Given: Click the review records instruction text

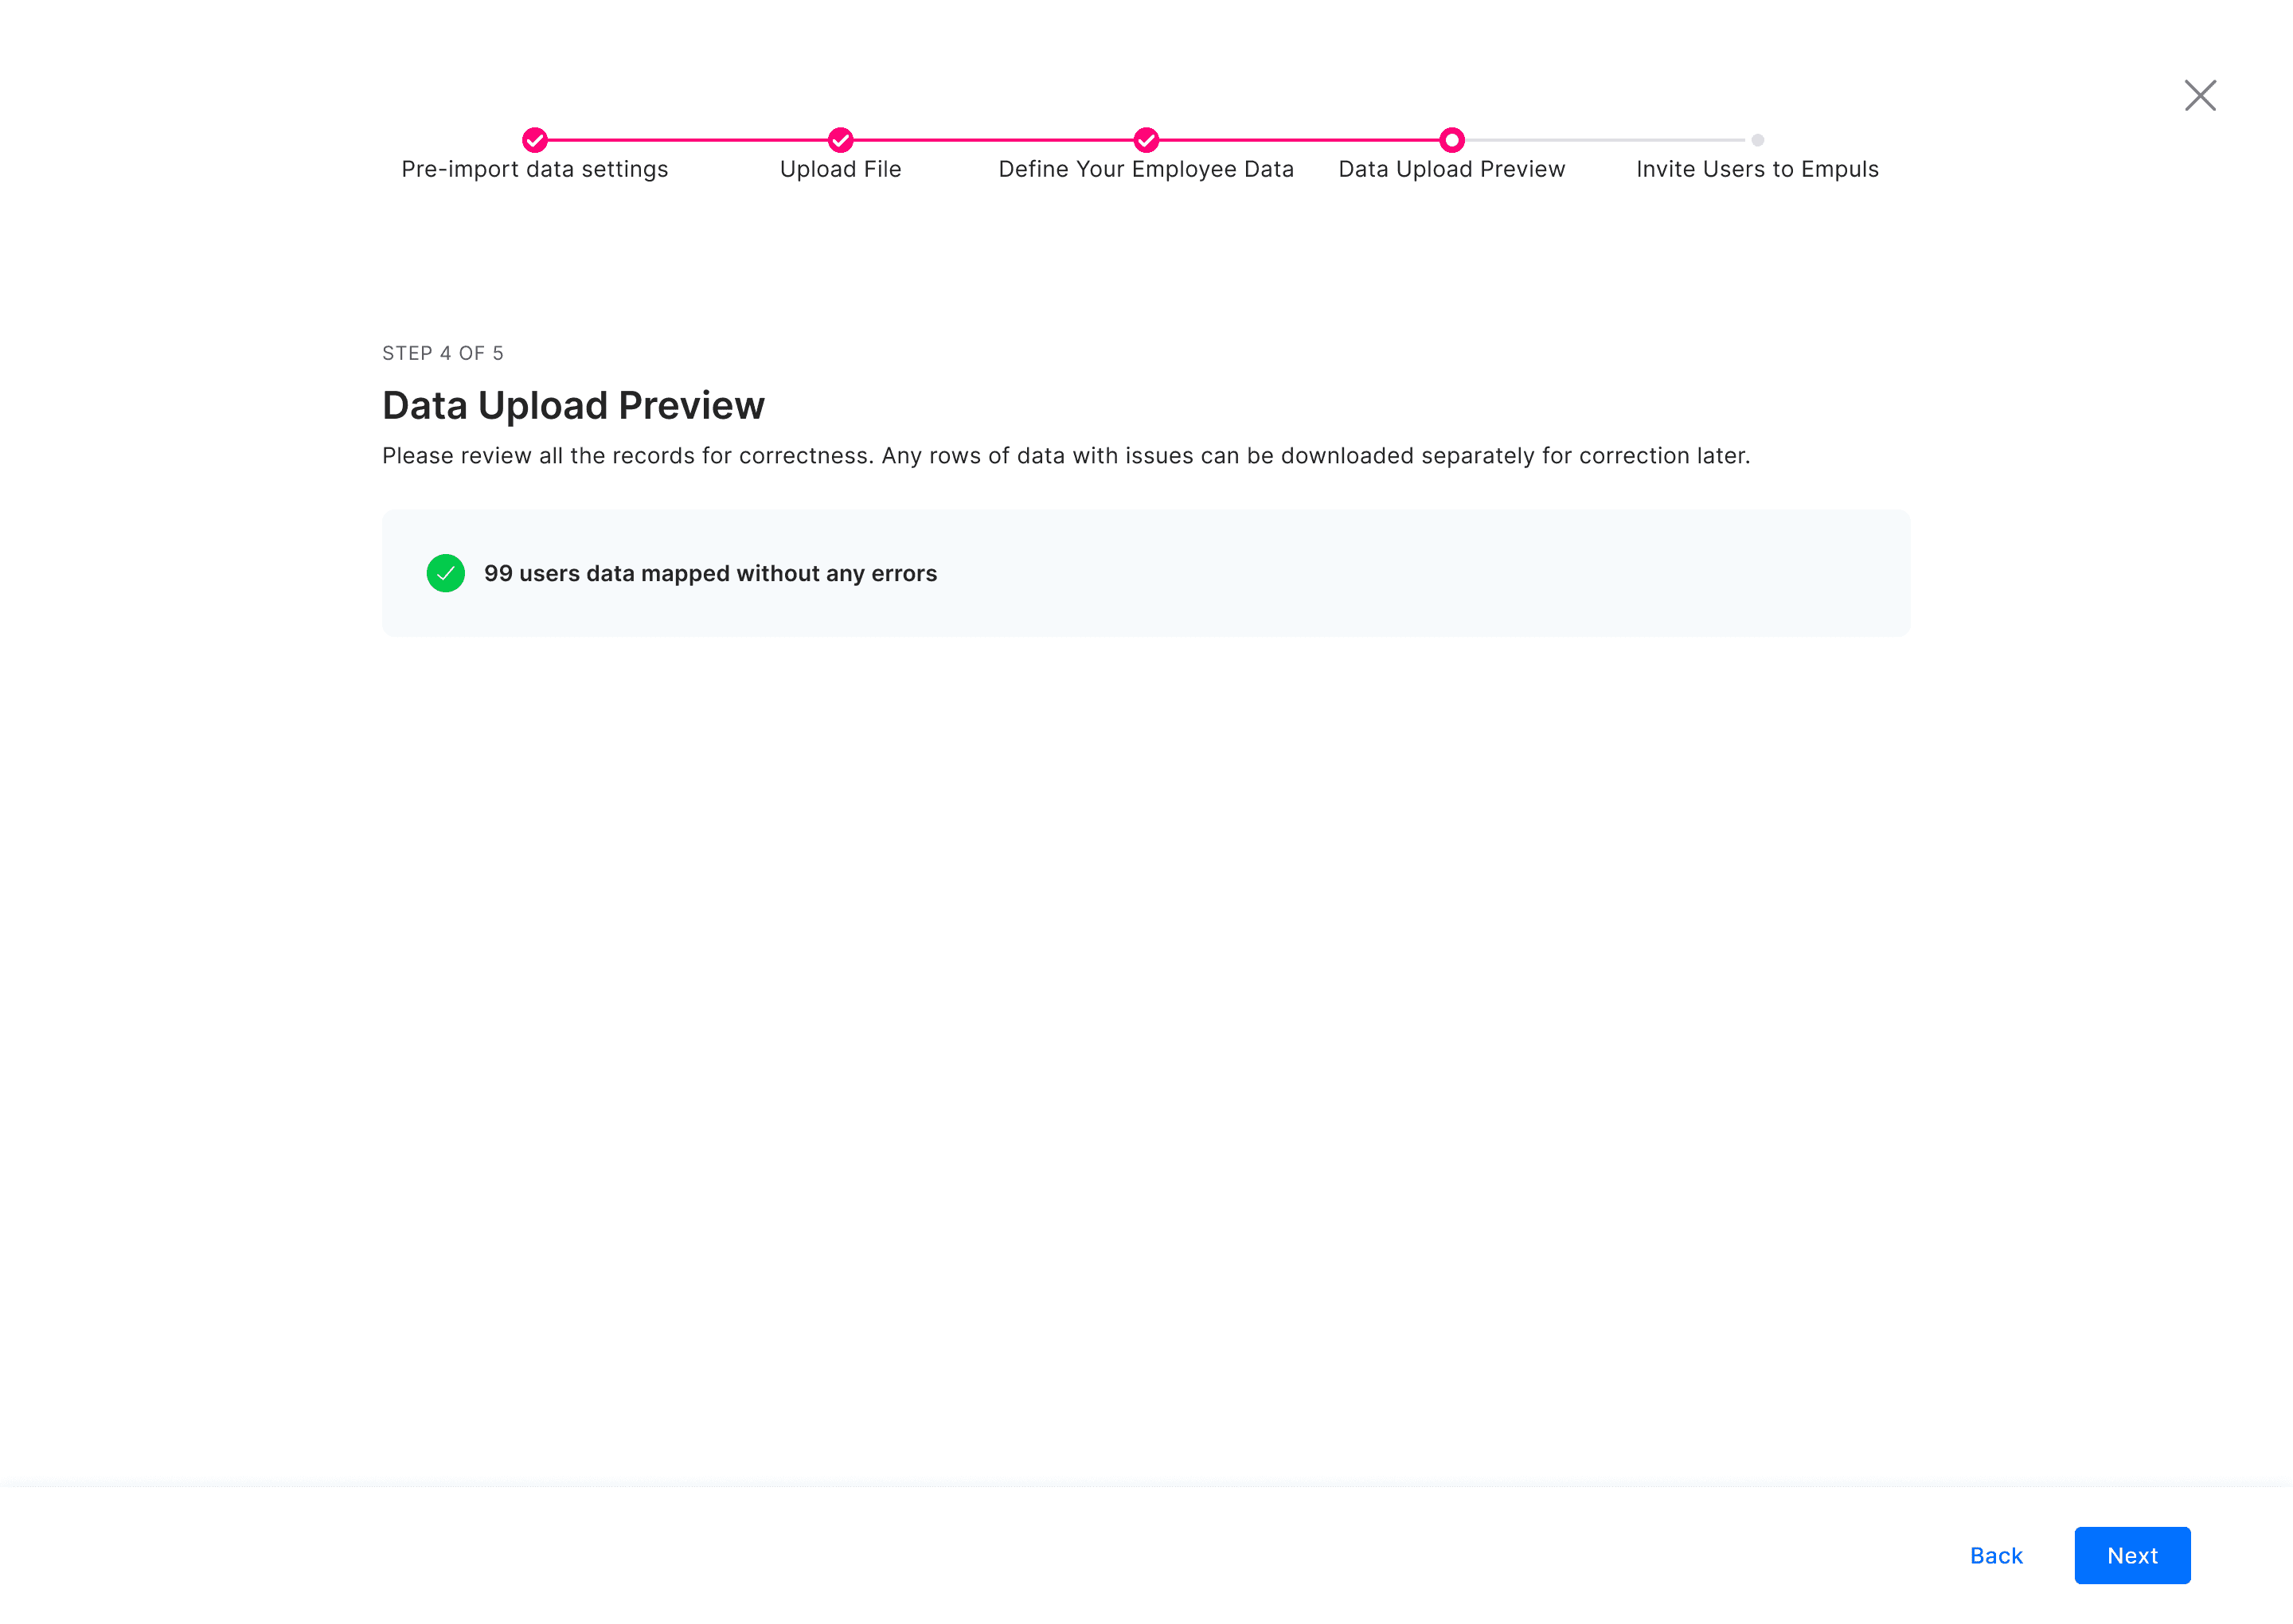Looking at the screenshot, I should click(x=1066, y=455).
